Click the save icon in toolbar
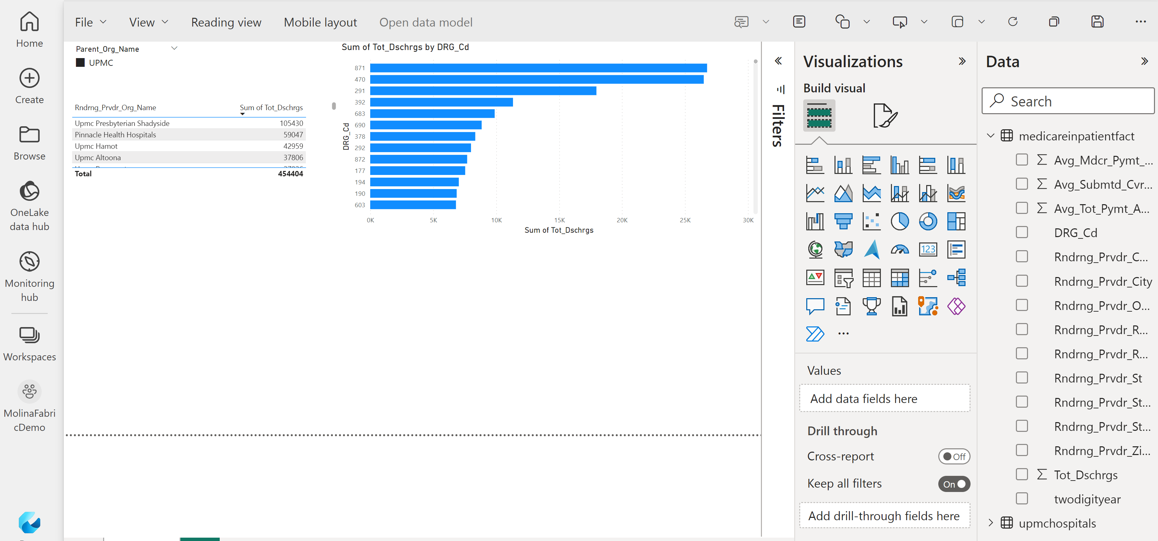This screenshot has height=541, width=1158. 1097,22
